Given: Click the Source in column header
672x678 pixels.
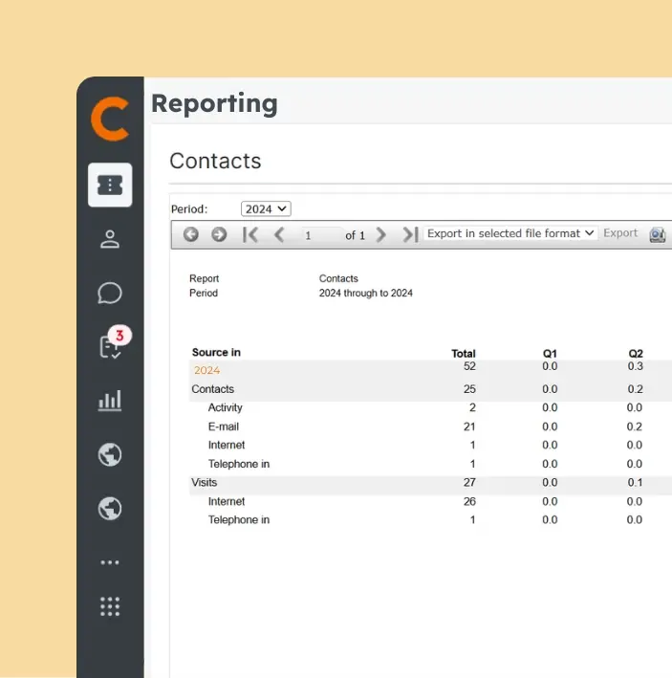Looking at the screenshot, I should click(x=216, y=353).
